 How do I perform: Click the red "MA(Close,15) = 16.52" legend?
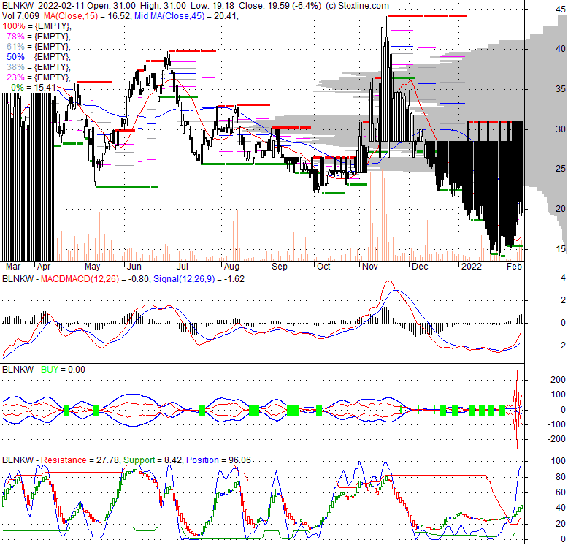[88, 16]
